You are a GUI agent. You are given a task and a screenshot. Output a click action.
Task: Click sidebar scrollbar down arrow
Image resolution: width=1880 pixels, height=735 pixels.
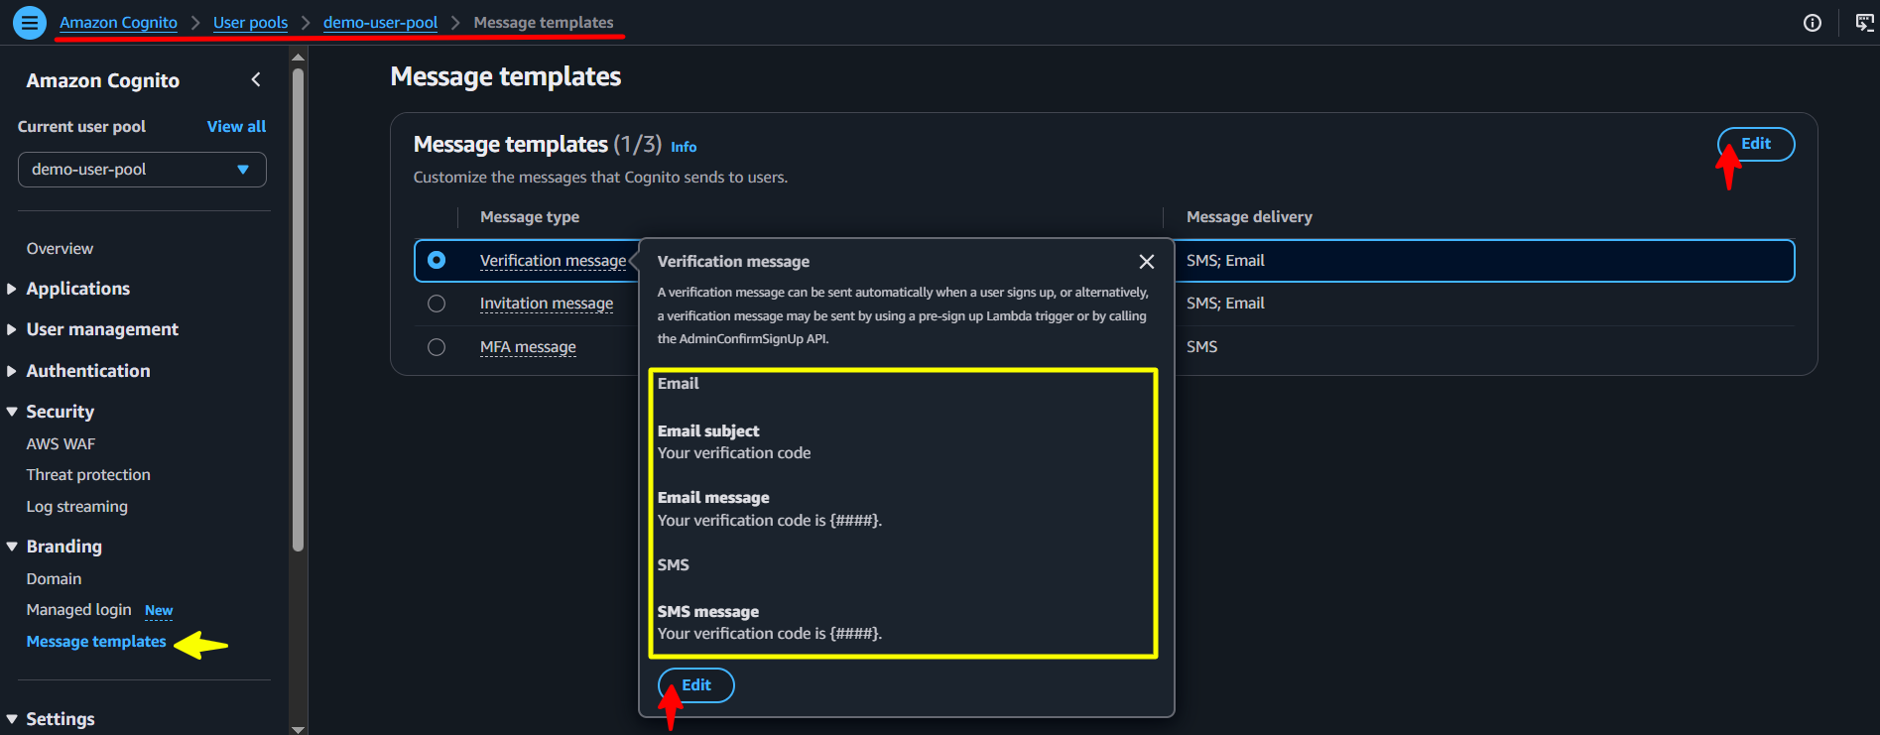[x=299, y=729]
